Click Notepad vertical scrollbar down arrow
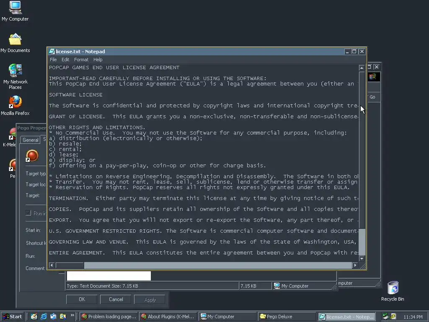 (362, 258)
